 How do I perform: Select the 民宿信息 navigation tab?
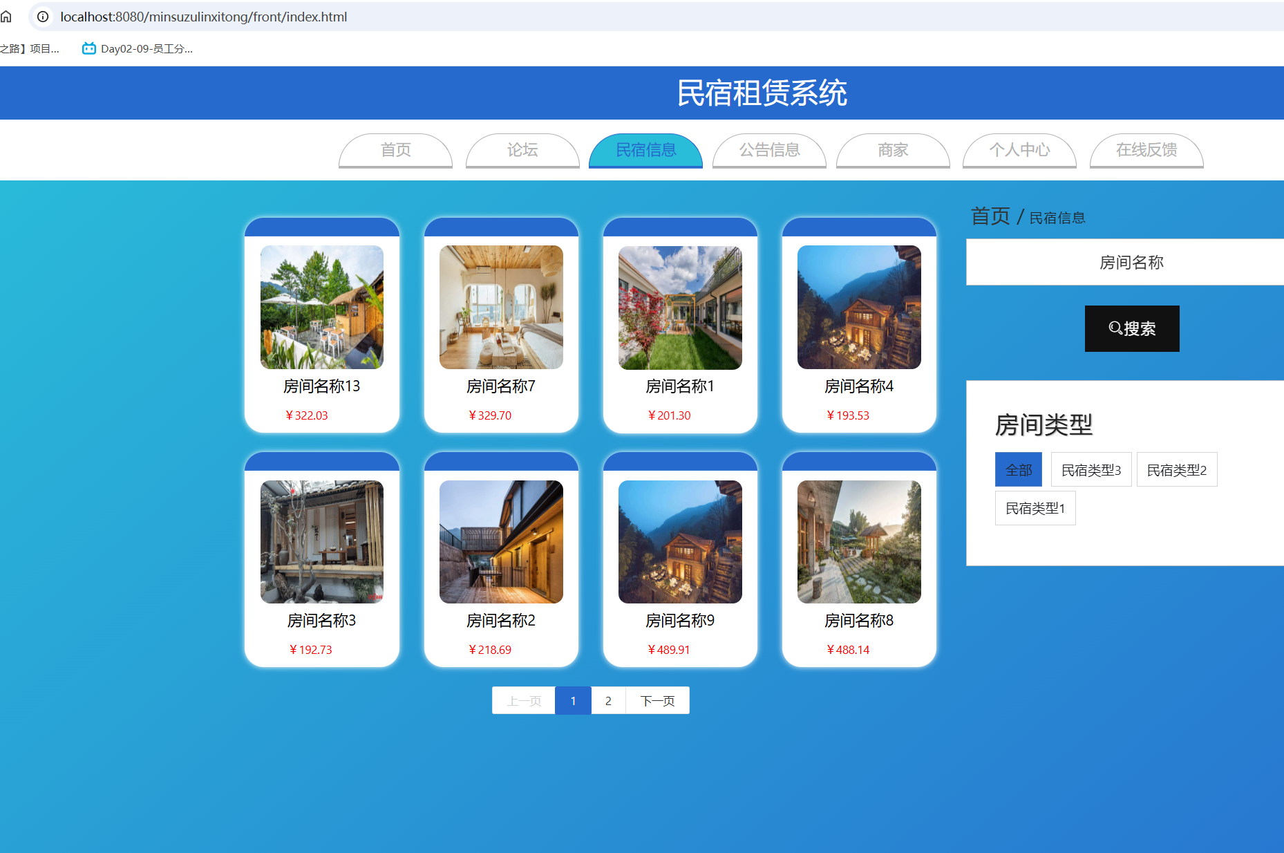click(x=645, y=150)
